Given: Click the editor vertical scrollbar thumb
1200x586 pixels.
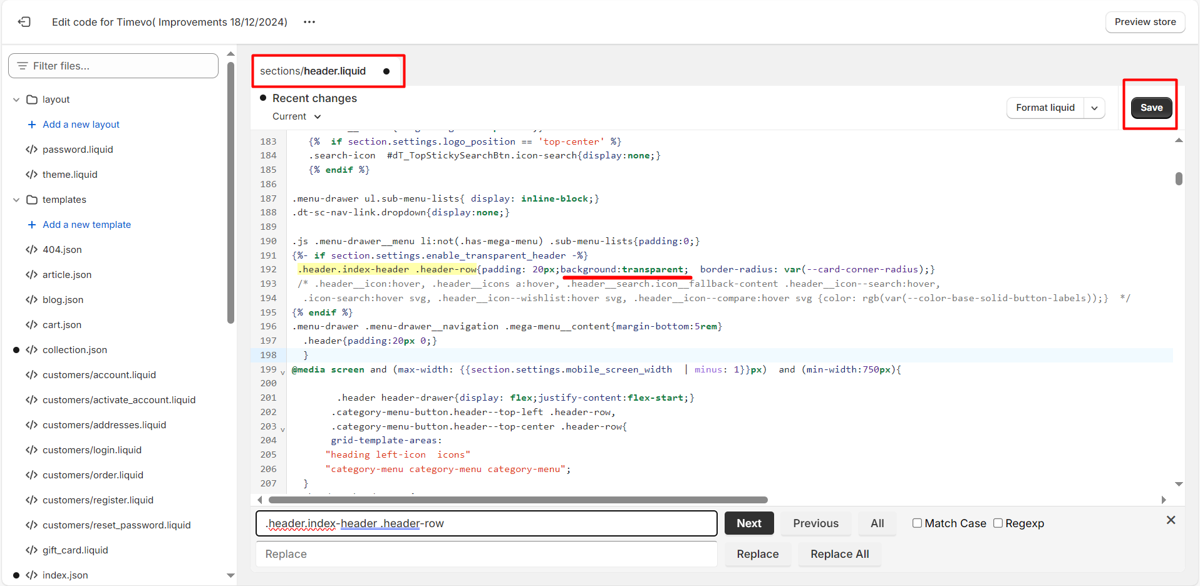Looking at the screenshot, I should (x=1179, y=179).
